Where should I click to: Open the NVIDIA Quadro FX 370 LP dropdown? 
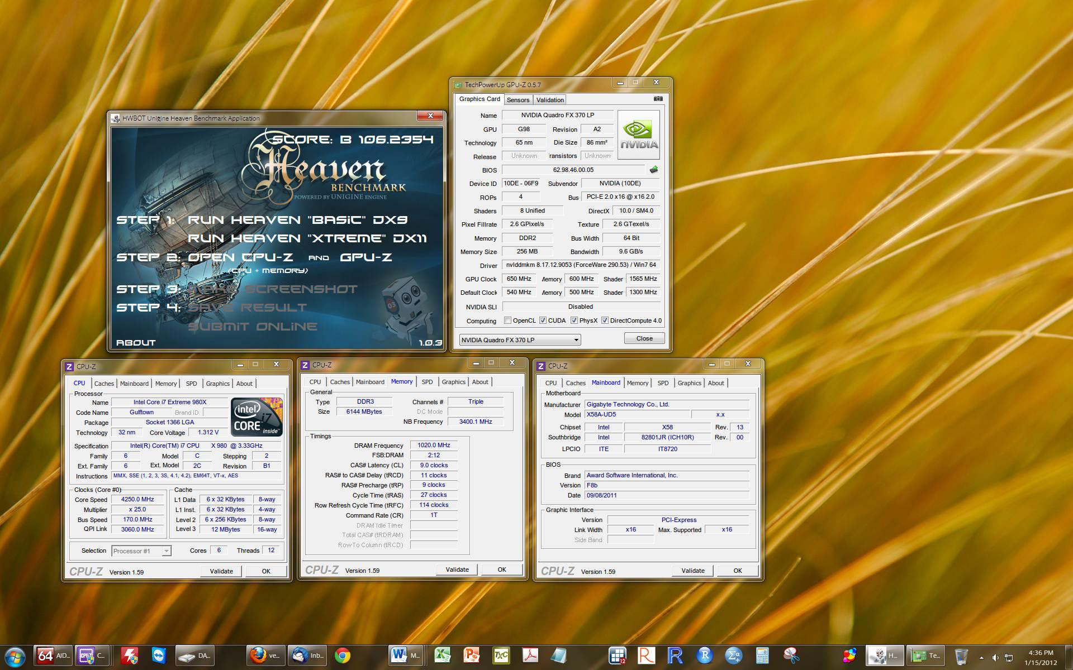pos(520,339)
